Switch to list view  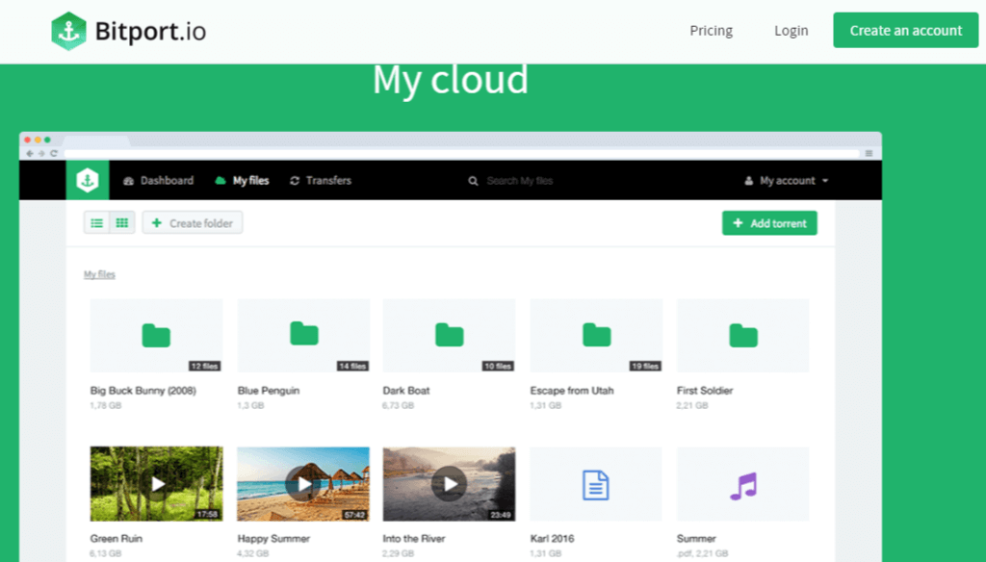coord(97,222)
